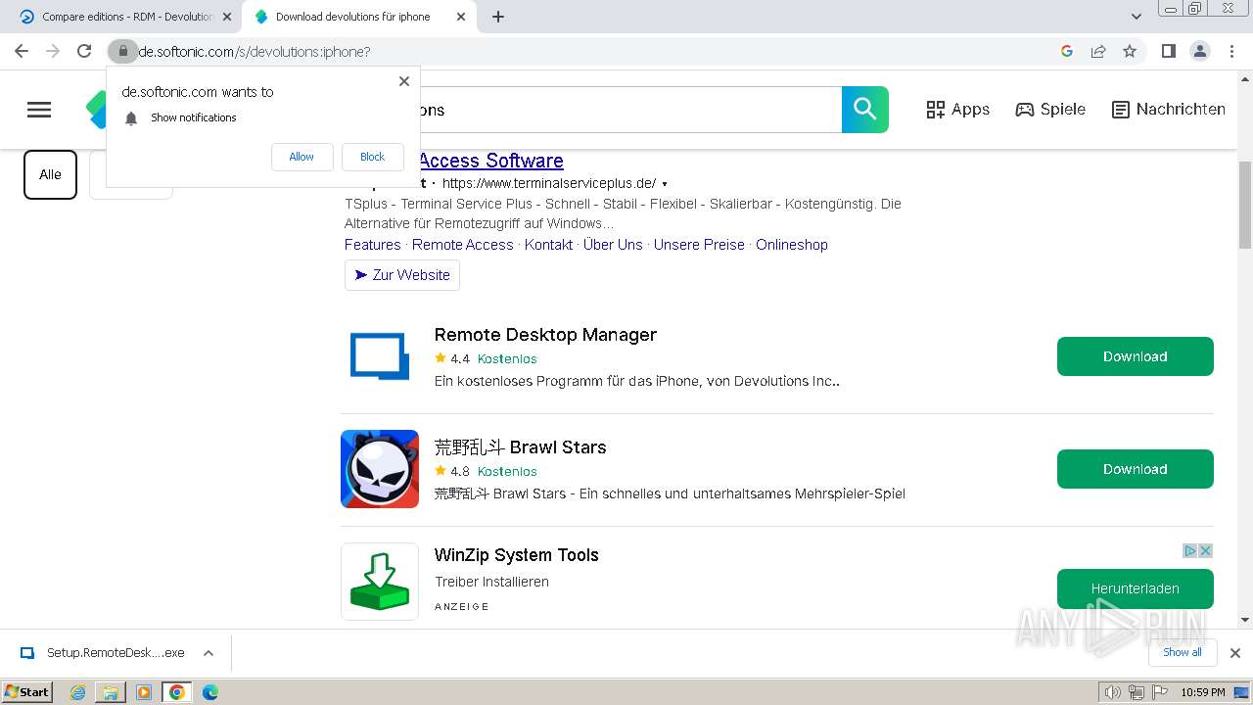Click the address bar URL
The height and width of the screenshot is (705, 1253).
click(255, 52)
